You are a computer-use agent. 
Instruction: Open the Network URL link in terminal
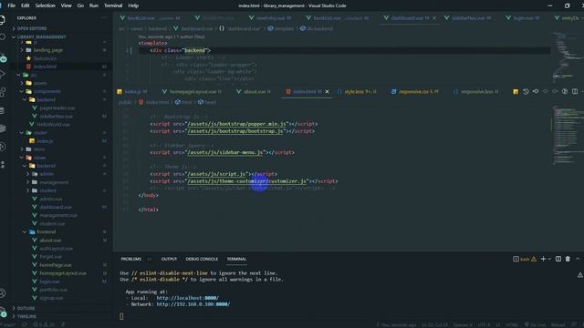[193, 304]
